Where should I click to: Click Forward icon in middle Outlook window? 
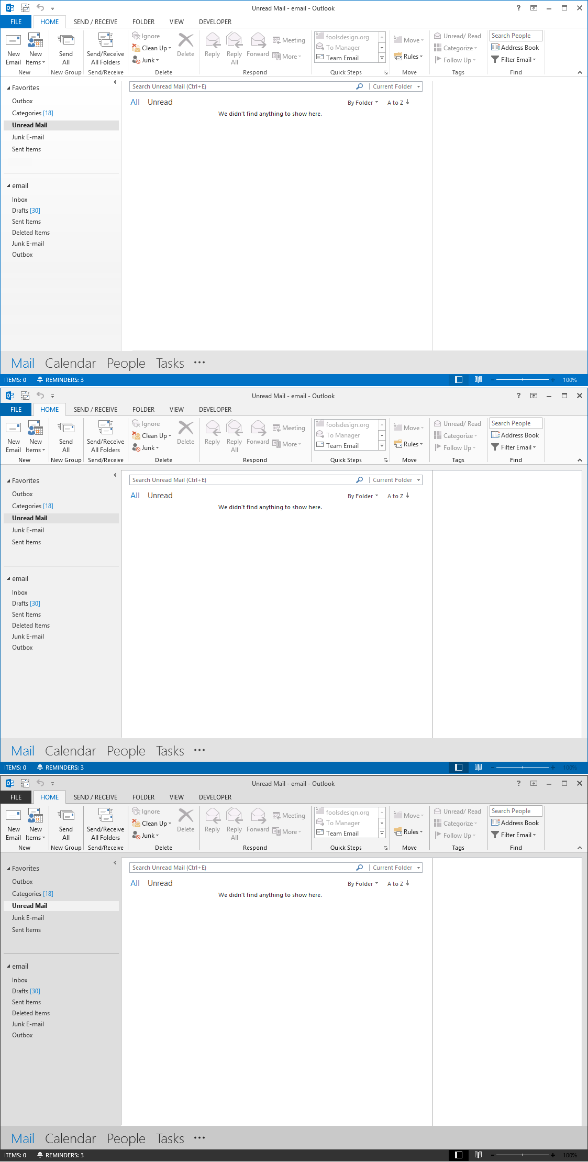pyautogui.click(x=258, y=428)
